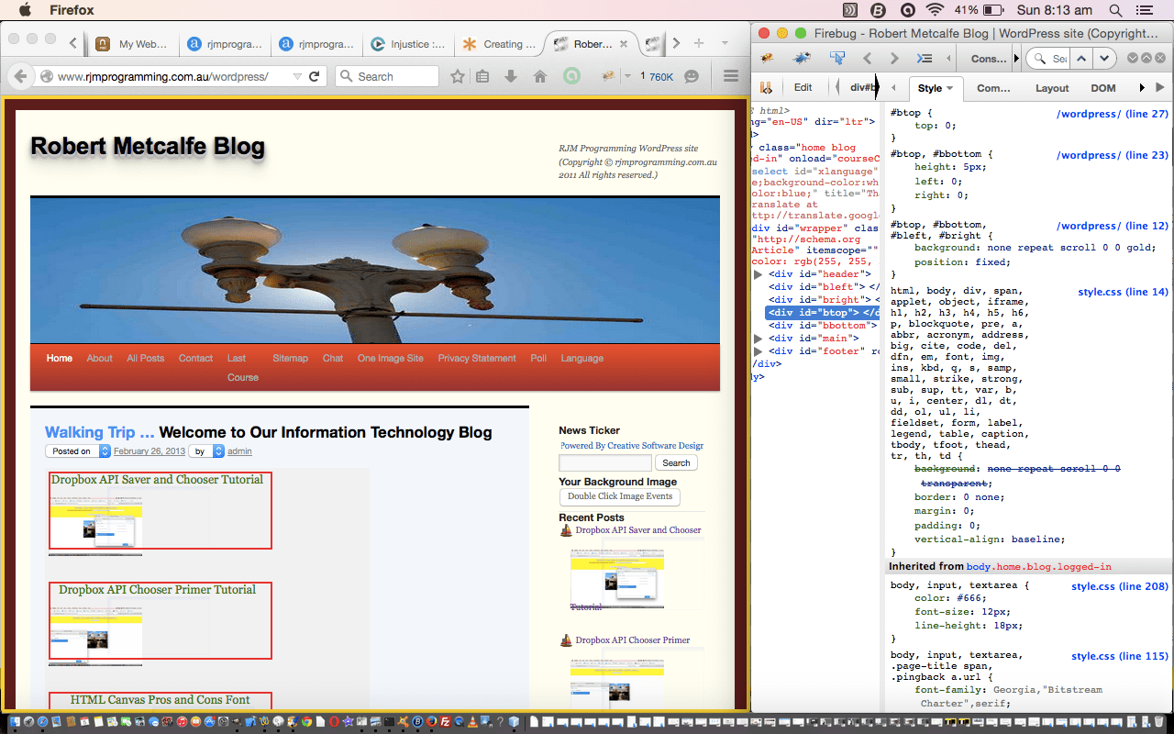Open Spotlight search in the menu bar

[1115, 10]
